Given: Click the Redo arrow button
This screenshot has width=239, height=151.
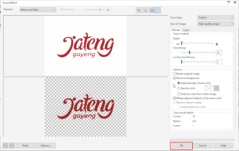Looking at the screenshot, I should [12, 145].
